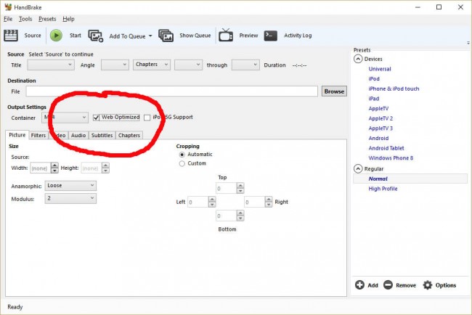Select the iPod preset

tap(374, 79)
